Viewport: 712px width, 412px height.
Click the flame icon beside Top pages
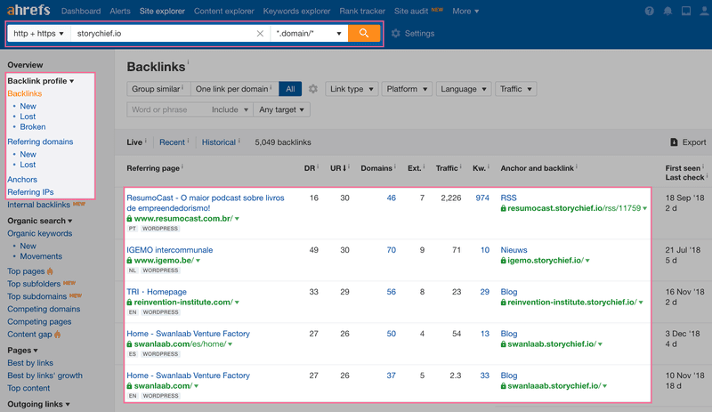50,271
